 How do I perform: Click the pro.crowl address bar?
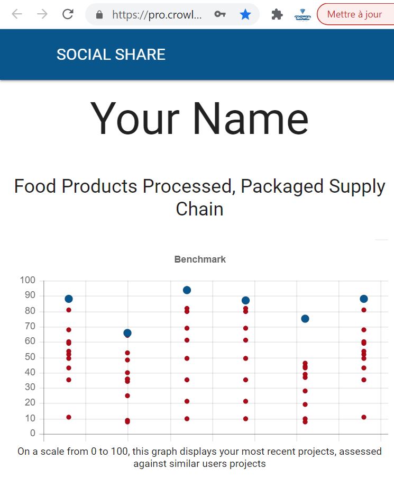tap(157, 14)
